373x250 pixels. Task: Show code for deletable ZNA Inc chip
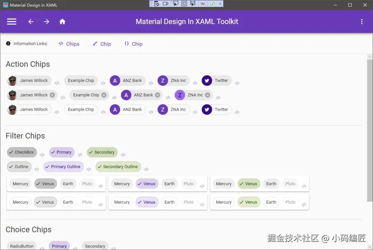pos(218,98)
